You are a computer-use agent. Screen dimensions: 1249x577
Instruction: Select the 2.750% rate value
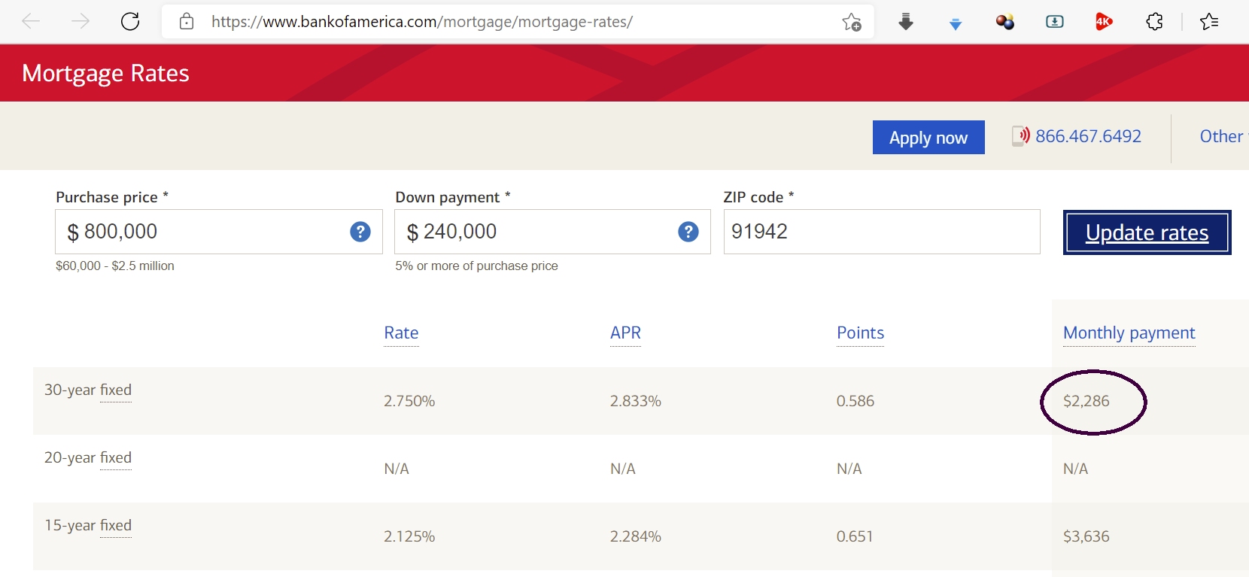tap(409, 401)
